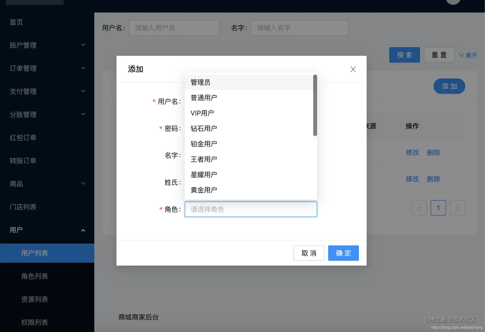Click the next page arrow in pagination

tap(457, 208)
